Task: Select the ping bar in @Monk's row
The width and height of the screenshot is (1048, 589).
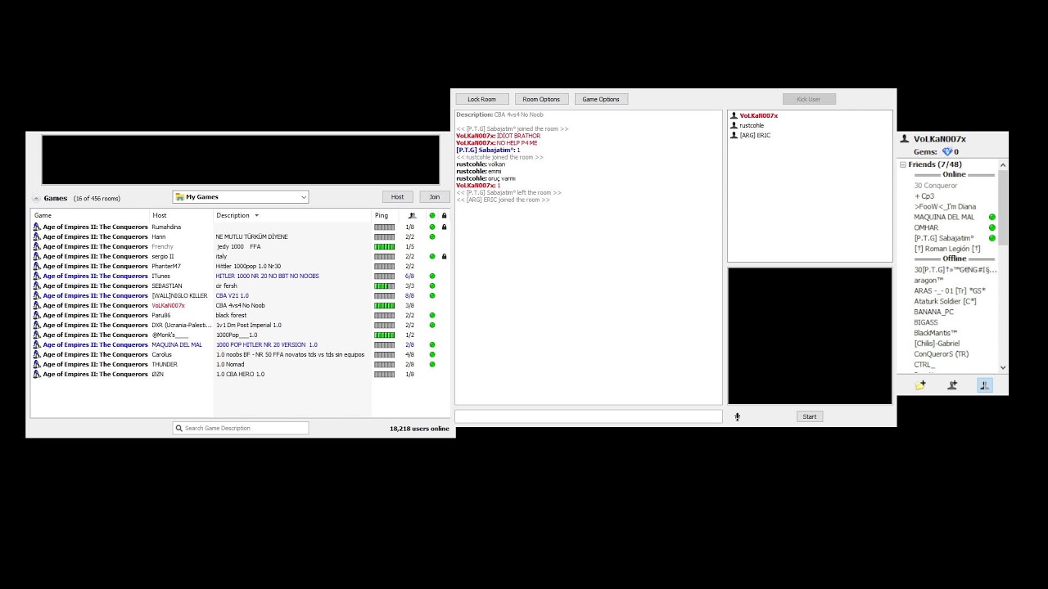Action: [x=384, y=335]
